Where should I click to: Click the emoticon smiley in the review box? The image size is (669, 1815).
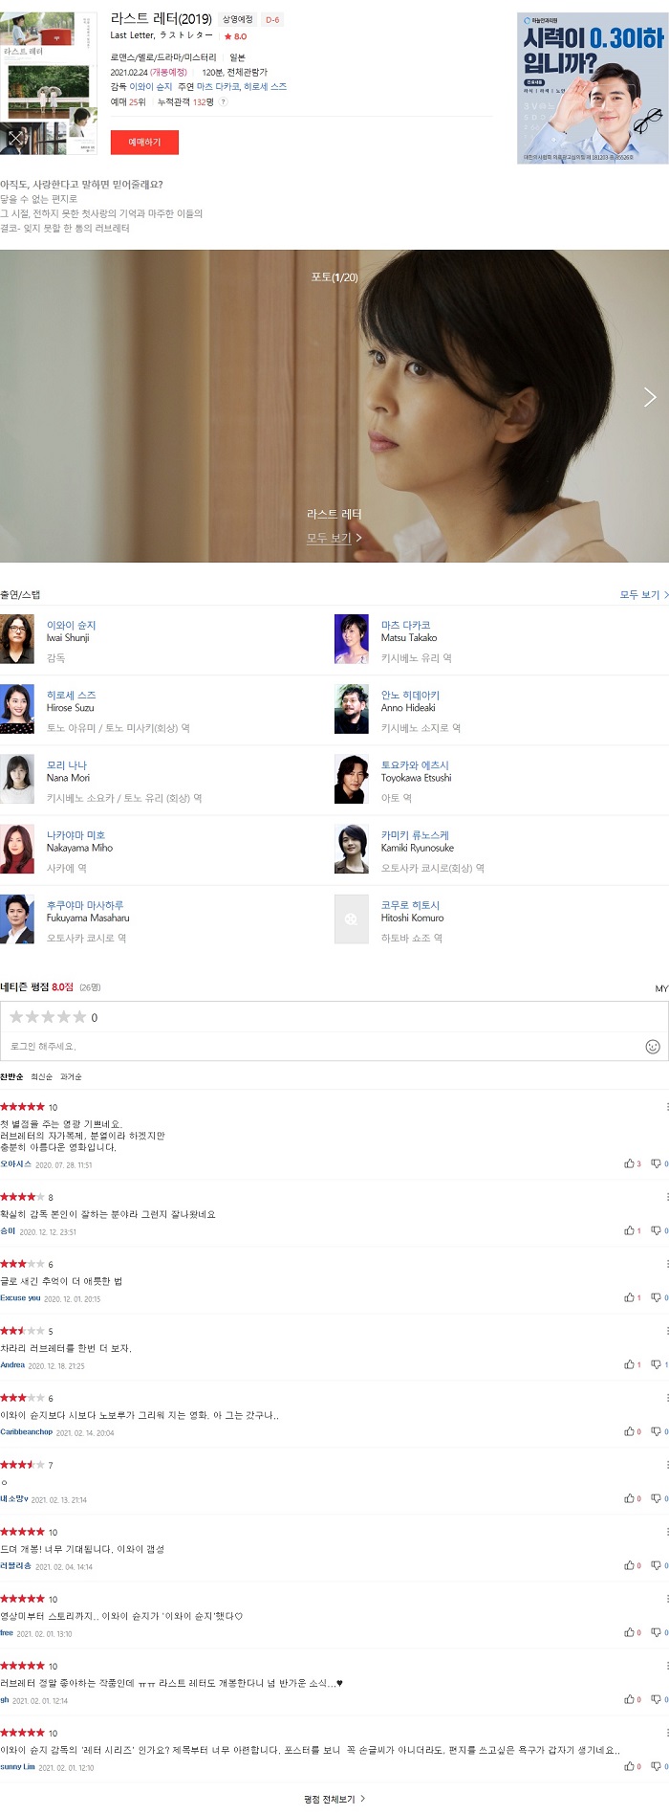[653, 1047]
